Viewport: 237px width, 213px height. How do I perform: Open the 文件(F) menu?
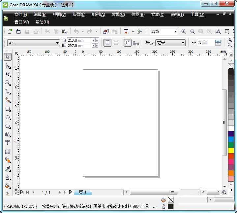(21, 15)
